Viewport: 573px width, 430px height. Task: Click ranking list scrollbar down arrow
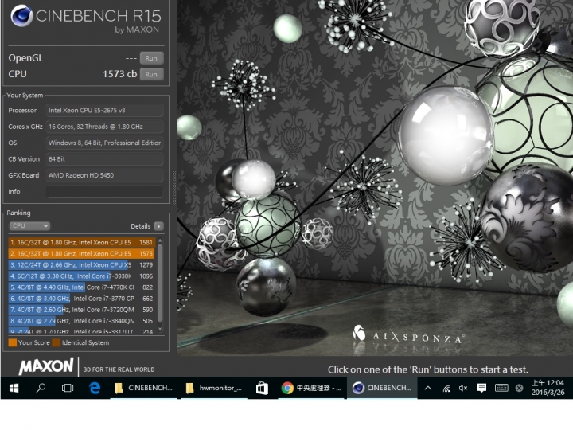tap(160, 329)
